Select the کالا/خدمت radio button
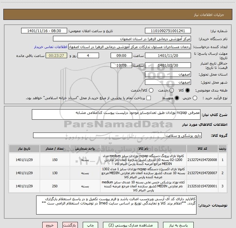The image size is (236, 228). pyautogui.click(x=151, y=90)
